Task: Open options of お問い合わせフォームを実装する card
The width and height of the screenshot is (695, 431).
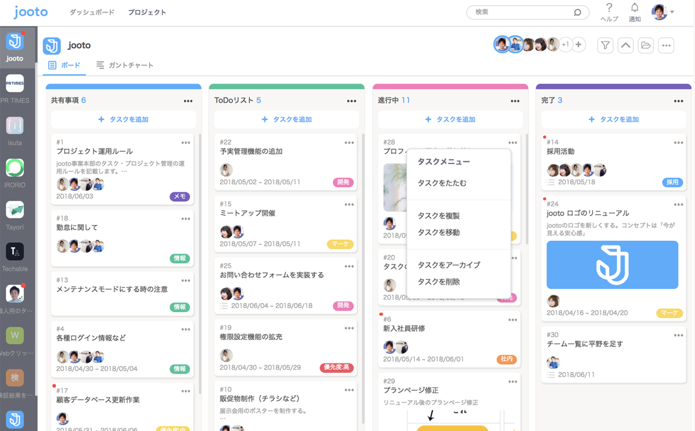Action: tap(349, 266)
